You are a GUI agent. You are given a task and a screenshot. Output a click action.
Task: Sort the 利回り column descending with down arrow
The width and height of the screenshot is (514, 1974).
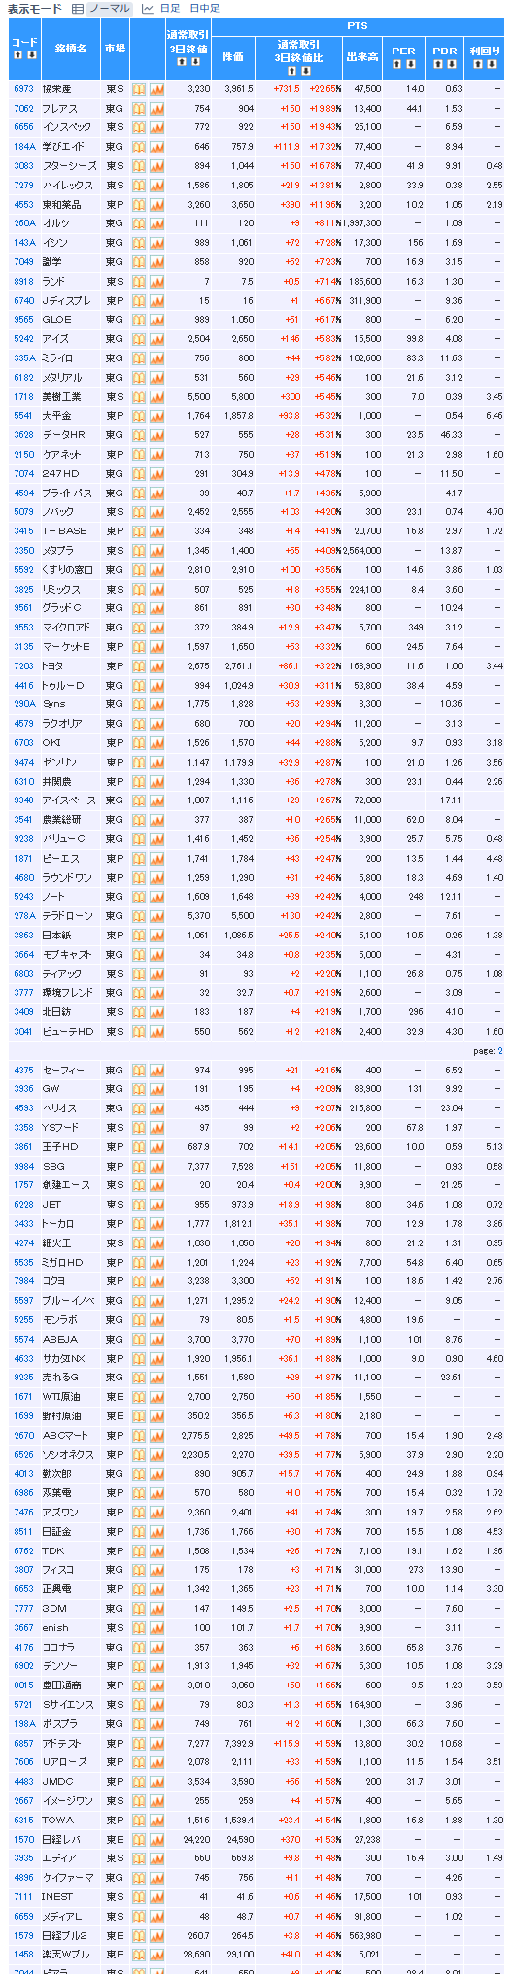[493, 65]
